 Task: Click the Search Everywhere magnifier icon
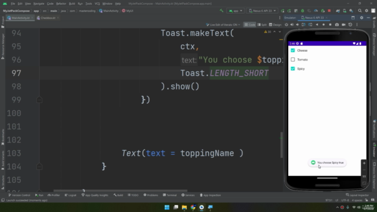(x=360, y=11)
